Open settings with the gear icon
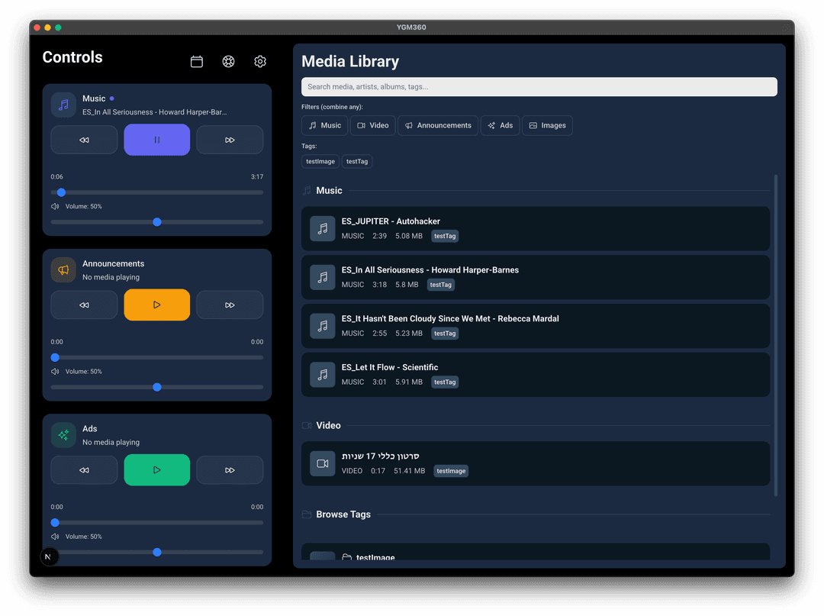Screen dimensions: 824x616 [x=260, y=61]
